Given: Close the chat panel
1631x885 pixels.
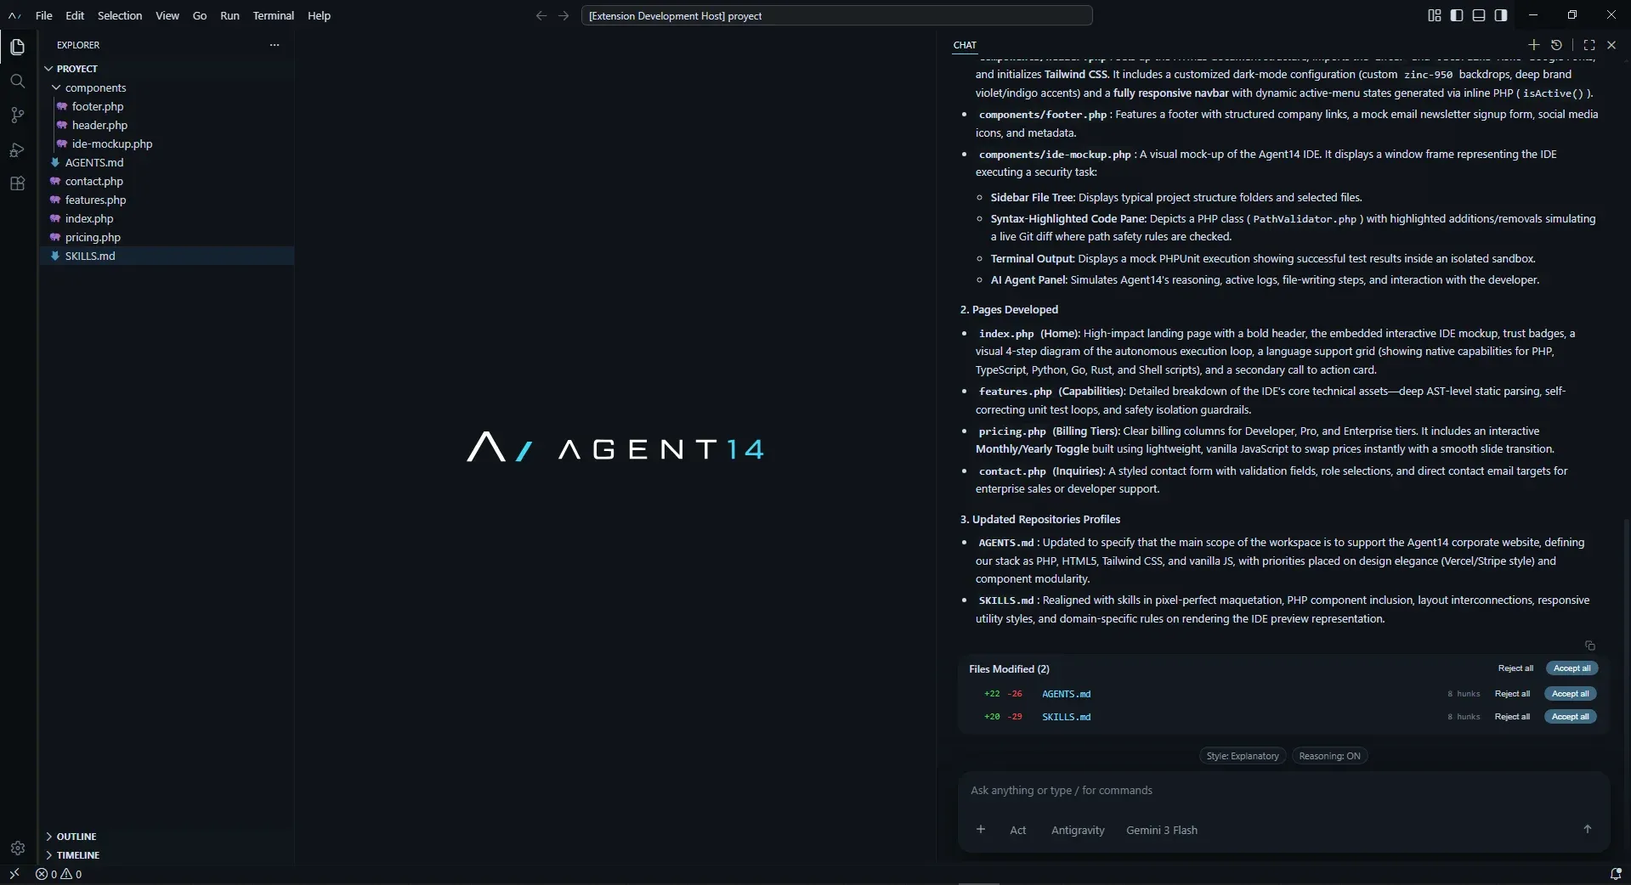Looking at the screenshot, I should point(1611,45).
